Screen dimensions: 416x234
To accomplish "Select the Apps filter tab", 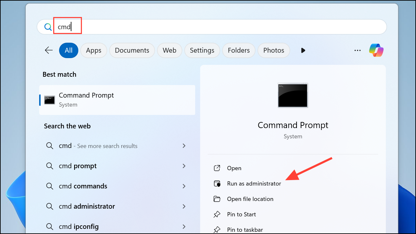I will (94, 50).
